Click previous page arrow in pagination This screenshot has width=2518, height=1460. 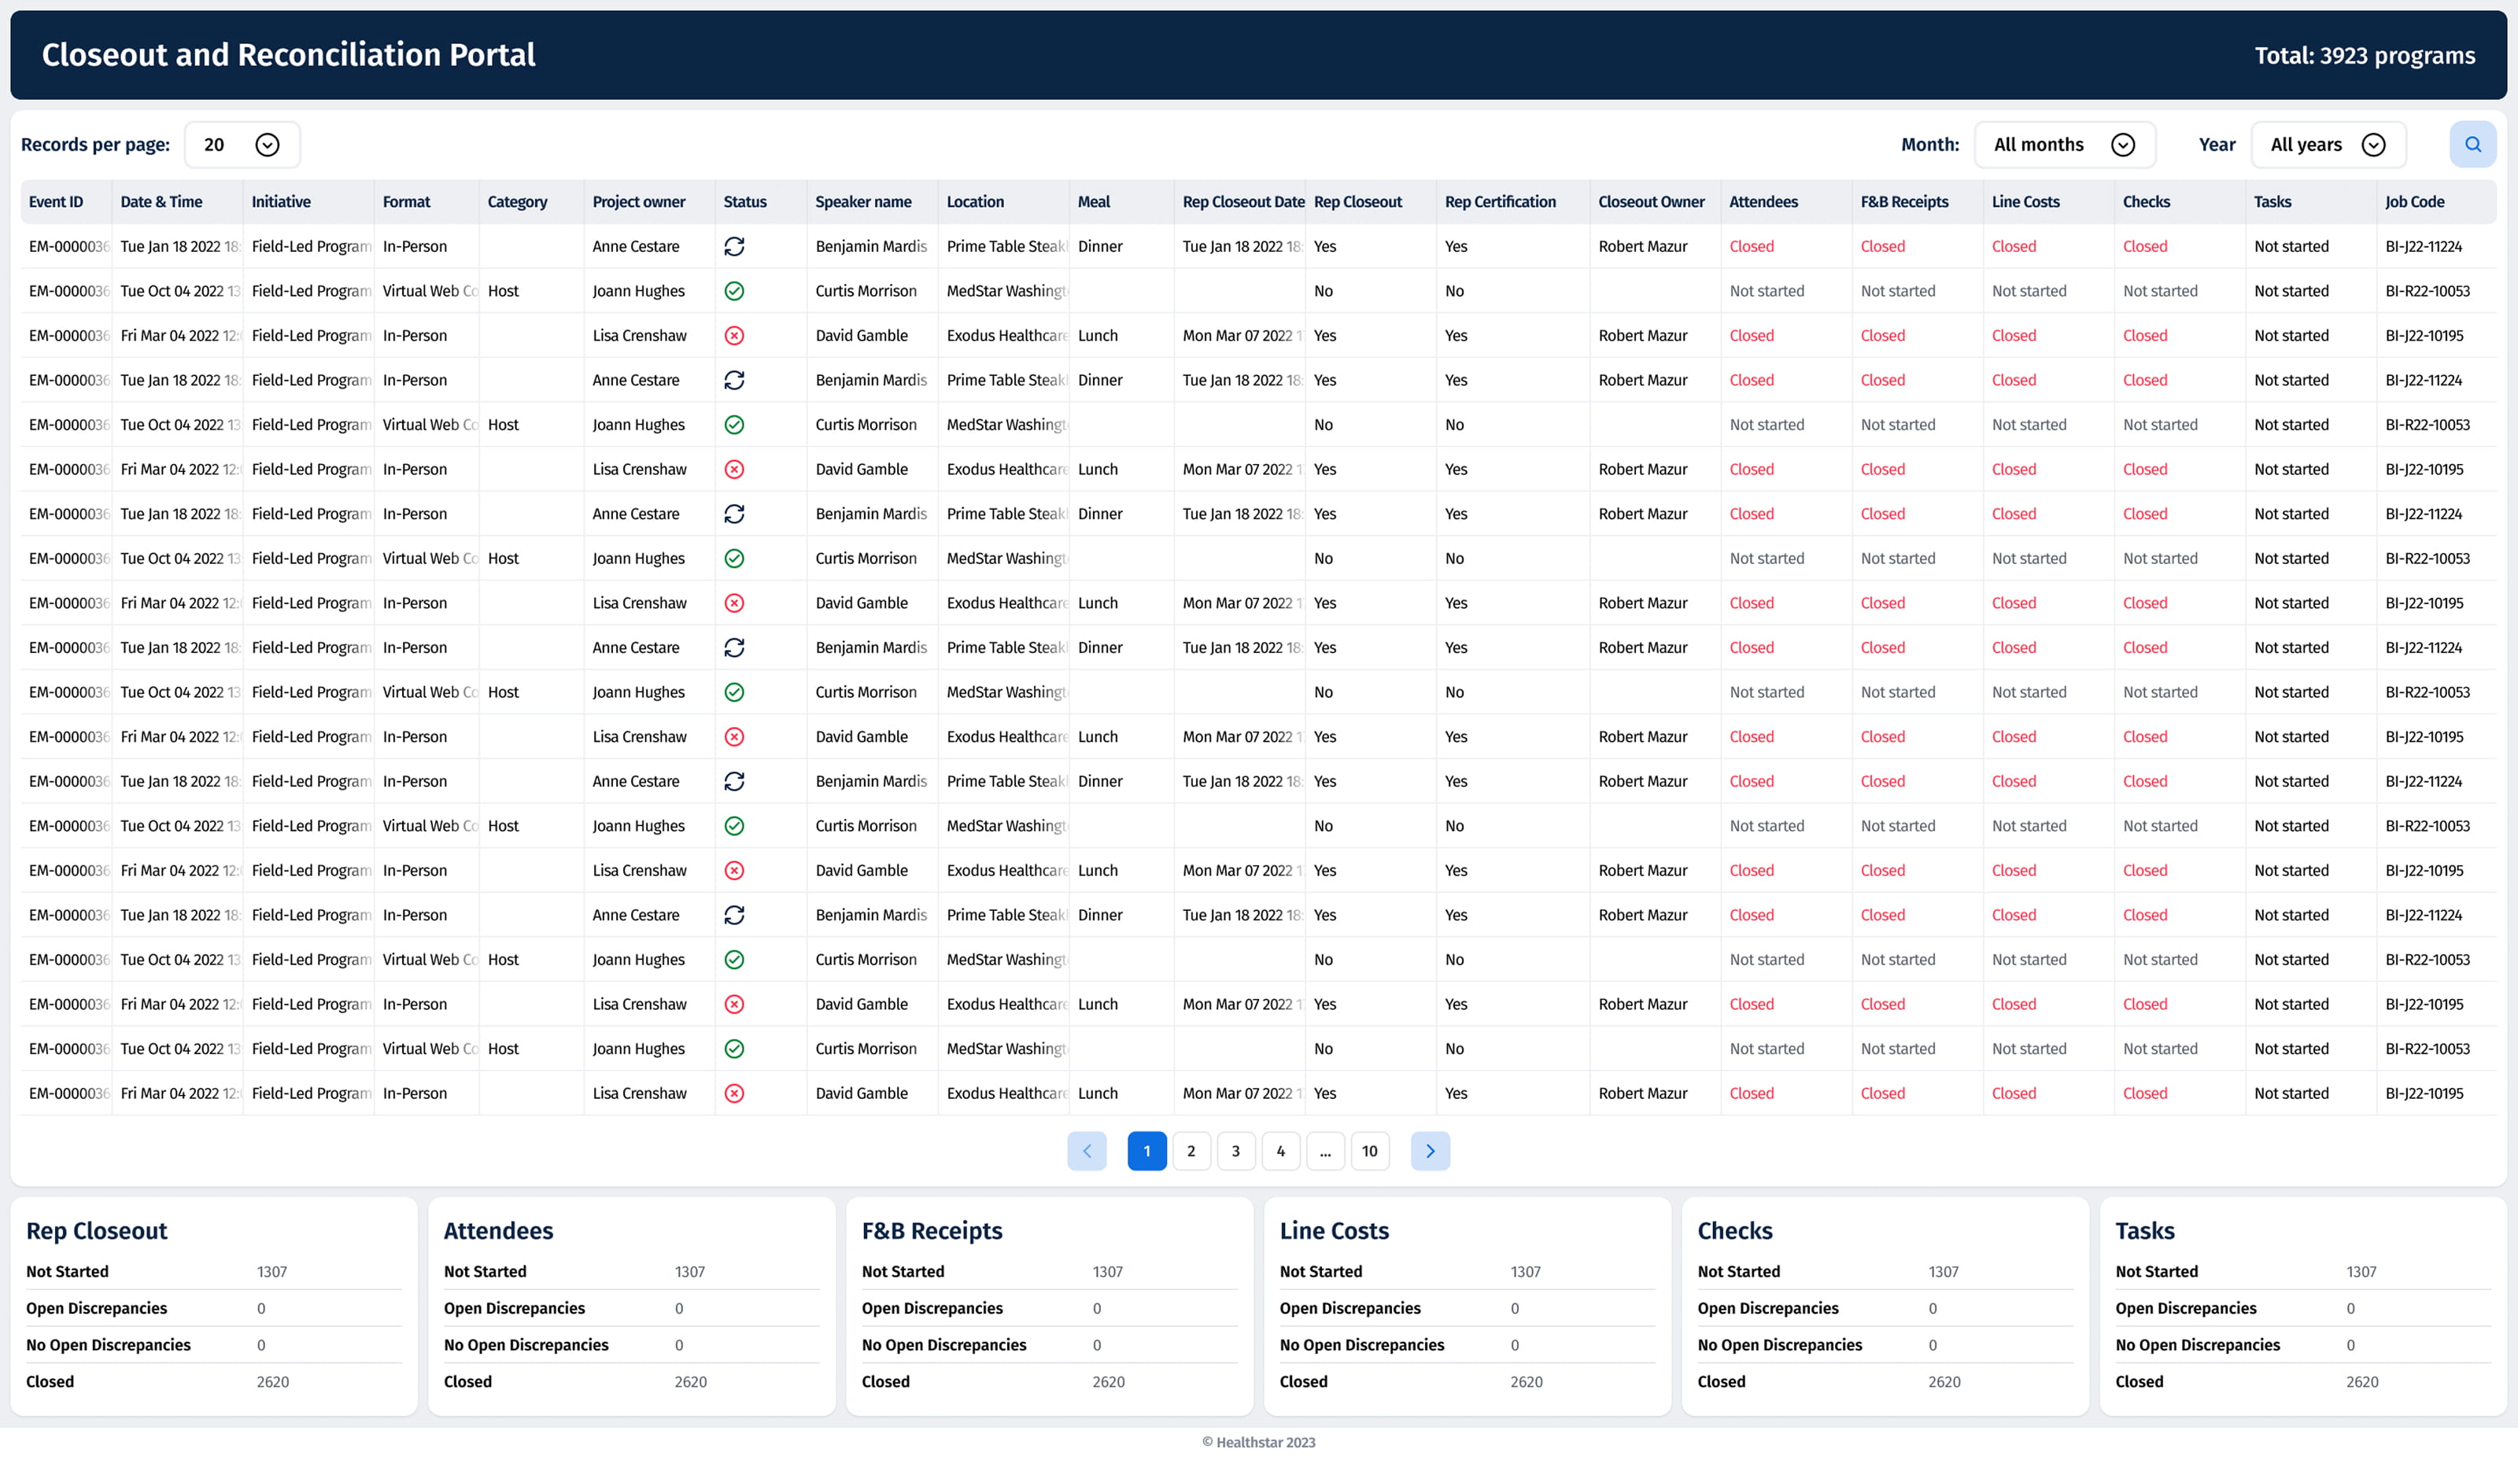pos(1086,1152)
